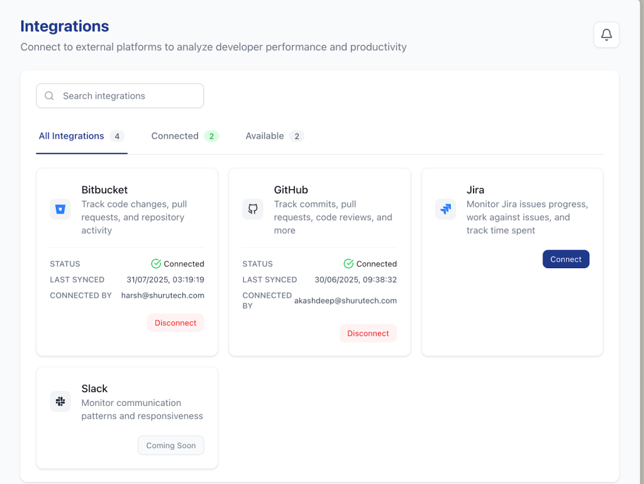Switch to the All Integrations tab
The height and width of the screenshot is (484, 644).
point(82,137)
